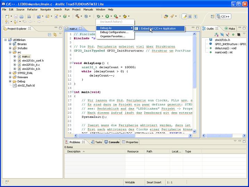Open the Run button dropdown arrow
This screenshot has width=249, height=187.
click(x=111, y=16)
